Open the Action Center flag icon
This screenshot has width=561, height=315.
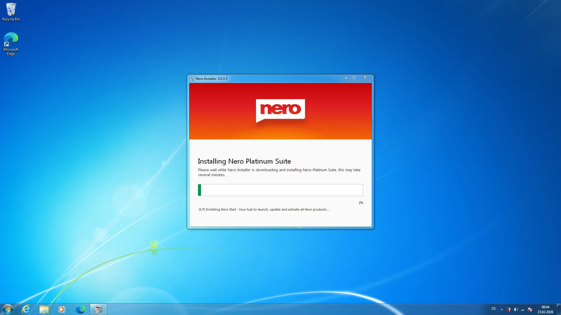pyautogui.click(x=530, y=309)
